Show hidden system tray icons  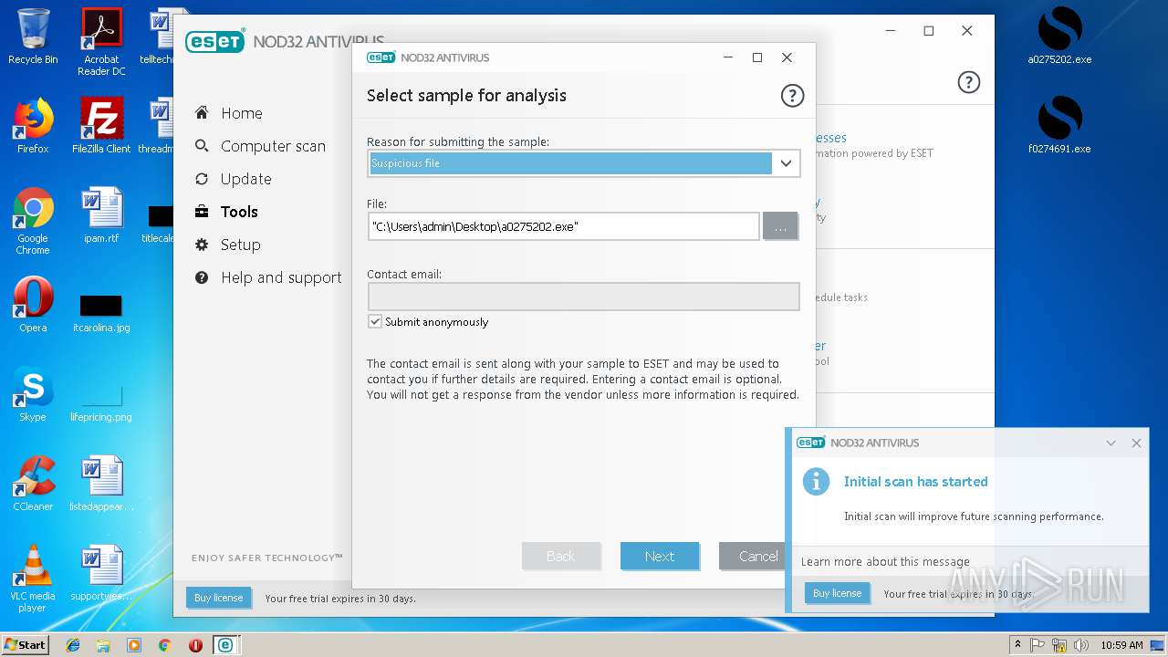1017,645
